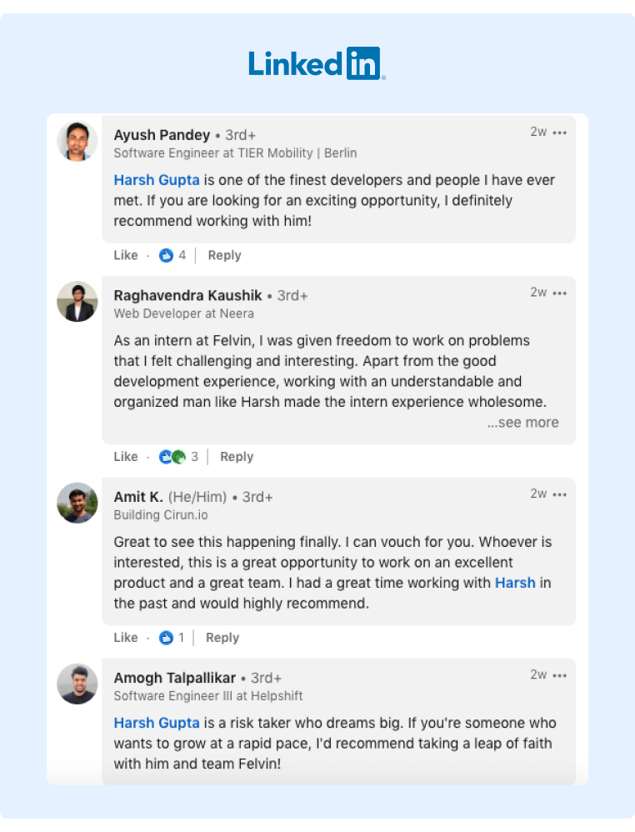The height and width of the screenshot is (832, 635).
Task: Reply to Raghavendra Kaushik's comment
Action: point(237,457)
